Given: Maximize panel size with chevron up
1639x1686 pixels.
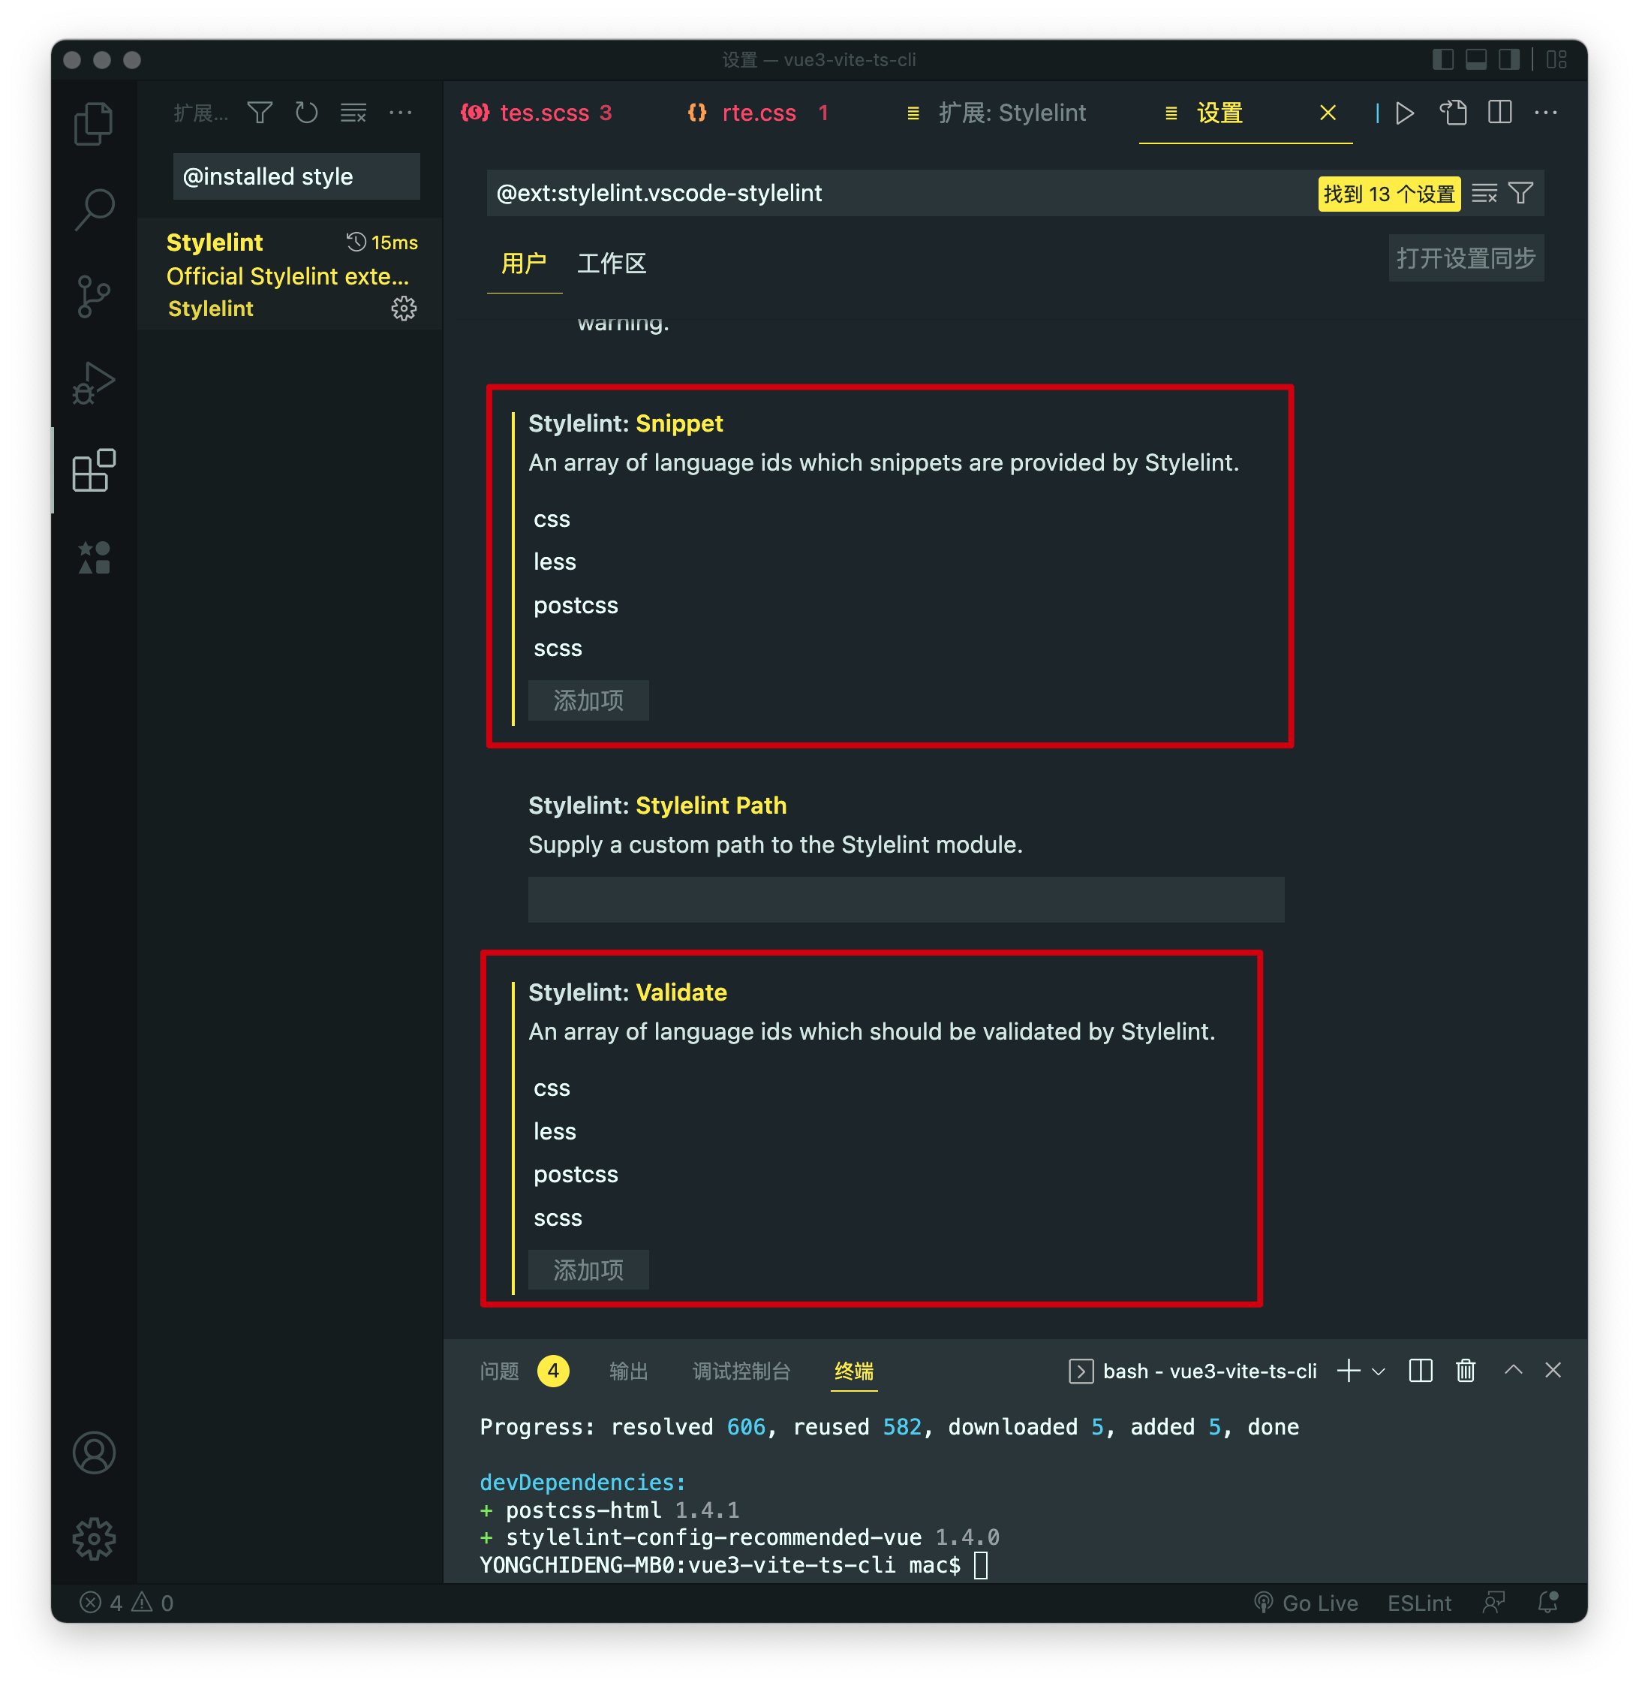Looking at the screenshot, I should 1514,1369.
